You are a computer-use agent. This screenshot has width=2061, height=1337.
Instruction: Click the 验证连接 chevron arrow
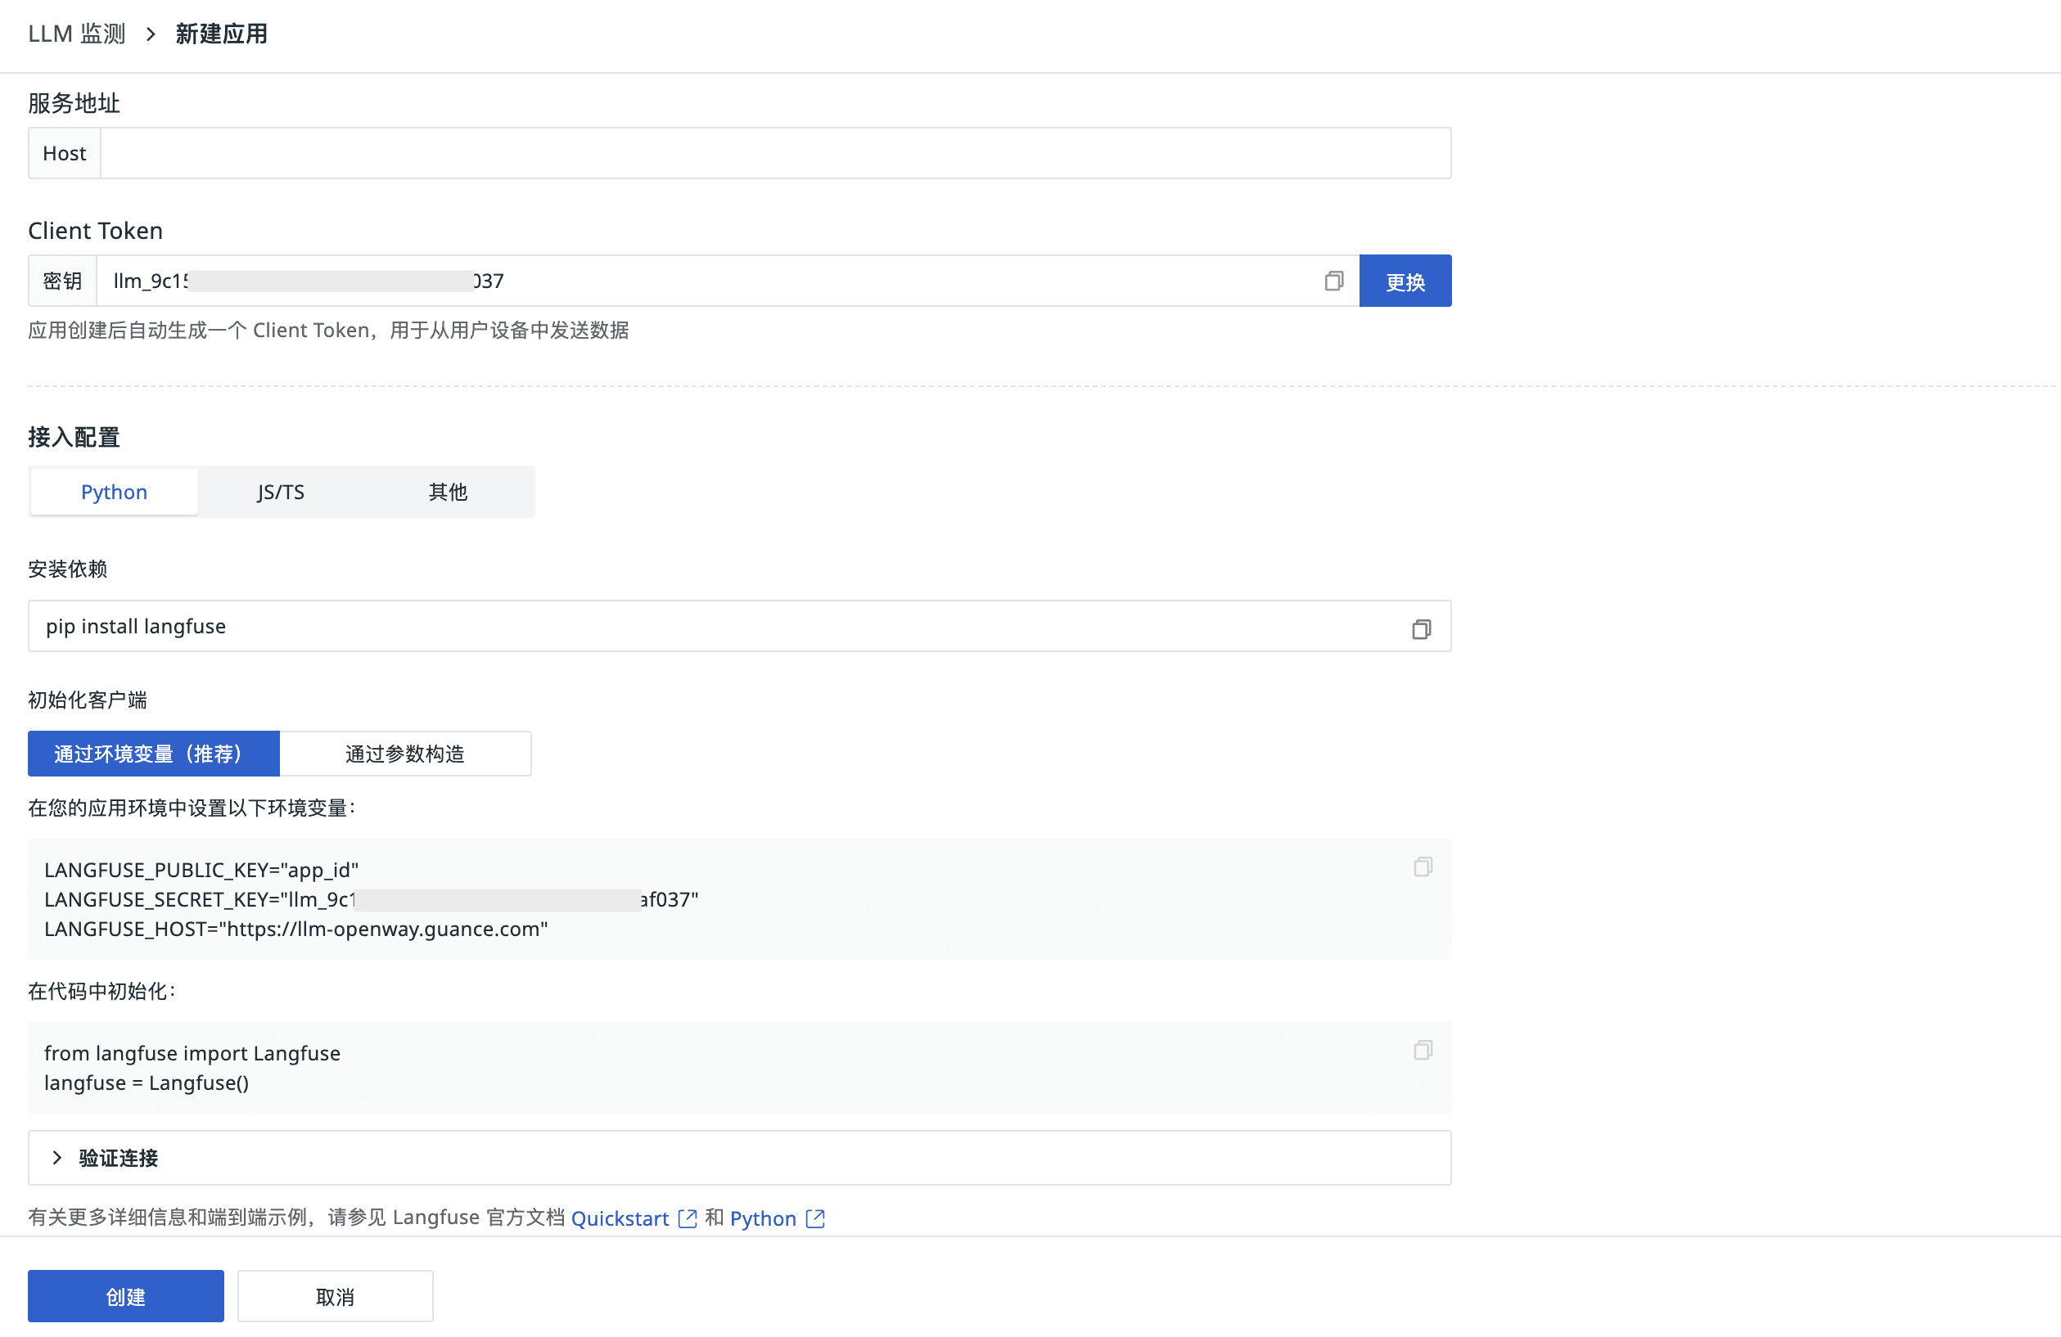[57, 1158]
